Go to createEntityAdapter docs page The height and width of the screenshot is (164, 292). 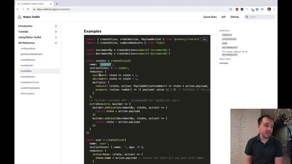pyautogui.click(x=30, y=88)
